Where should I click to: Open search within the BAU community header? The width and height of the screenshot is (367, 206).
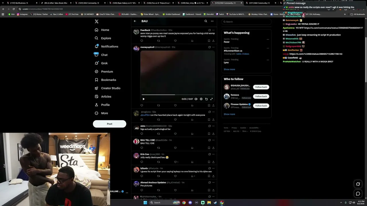[x=206, y=21]
